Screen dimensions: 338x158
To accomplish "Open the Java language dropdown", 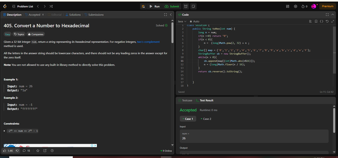I will point(182,21).
